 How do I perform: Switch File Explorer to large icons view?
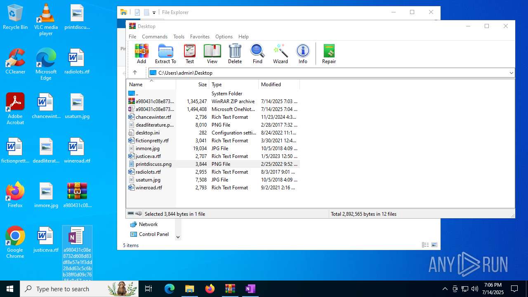click(x=434, y=245)
